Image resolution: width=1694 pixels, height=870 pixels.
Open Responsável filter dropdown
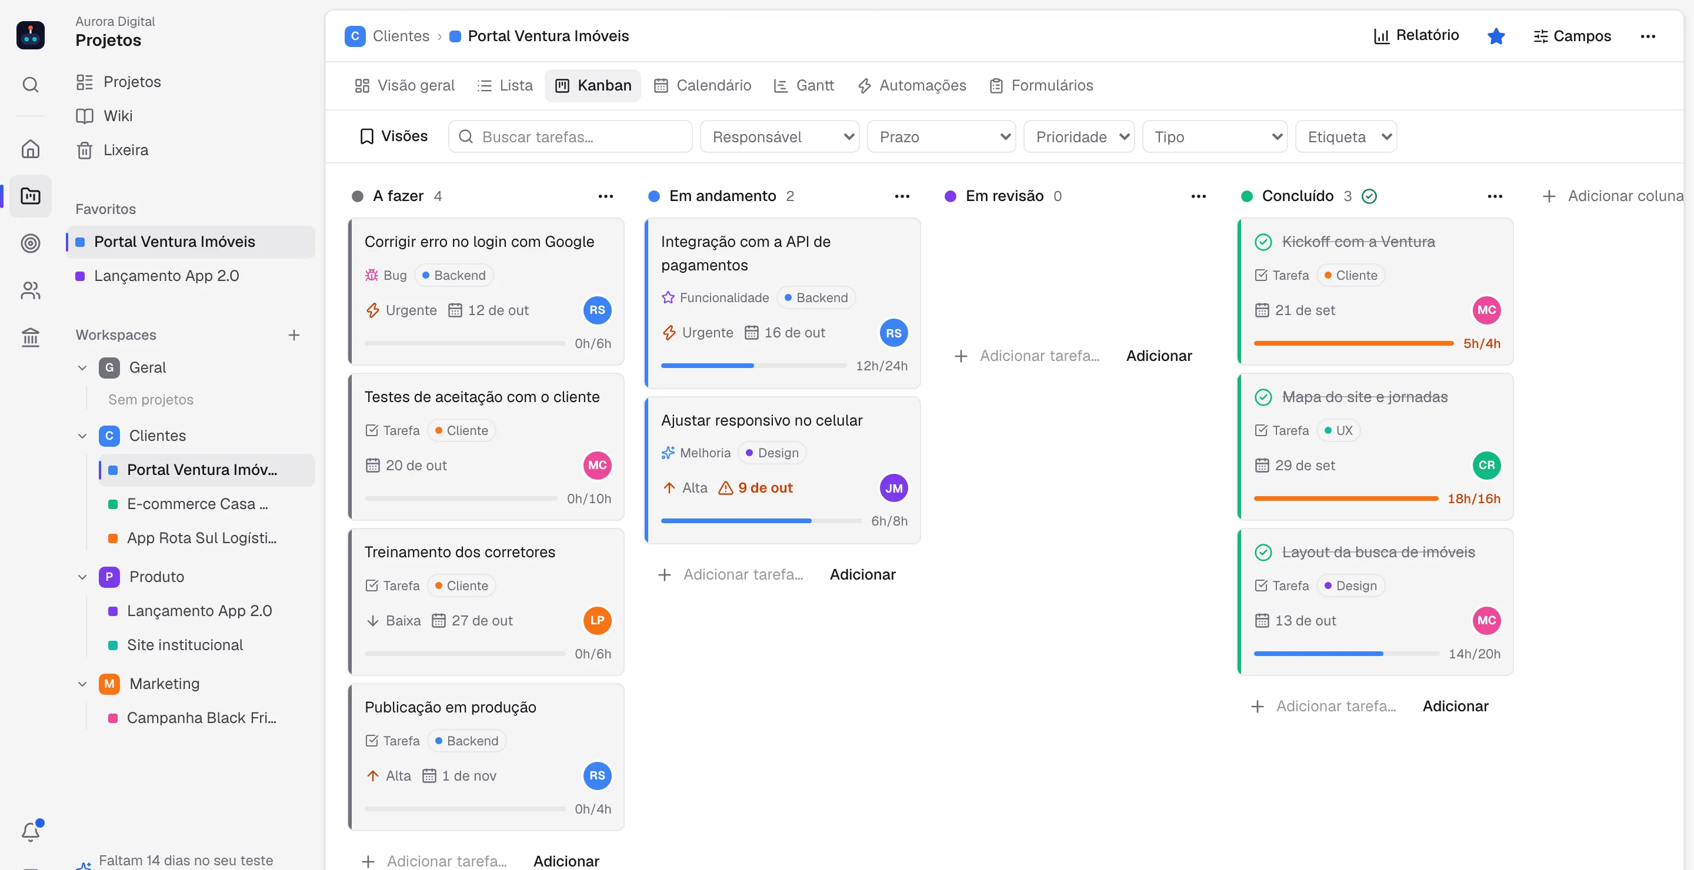[780, 137]
